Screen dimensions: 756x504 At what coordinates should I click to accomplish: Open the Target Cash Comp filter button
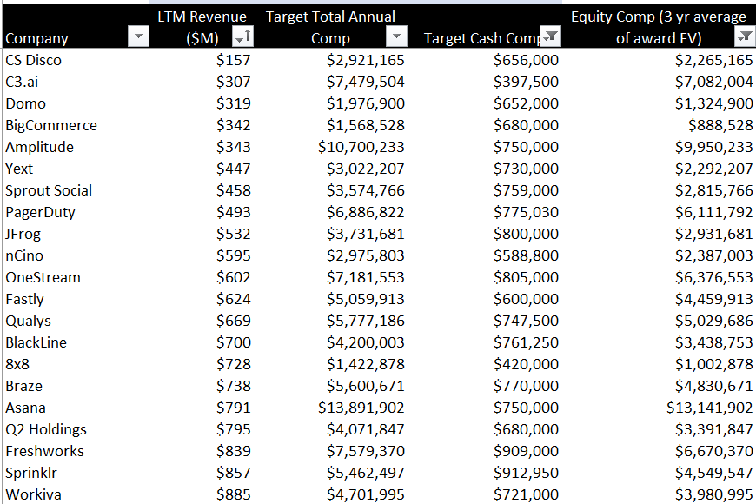(x=550, y=36)
